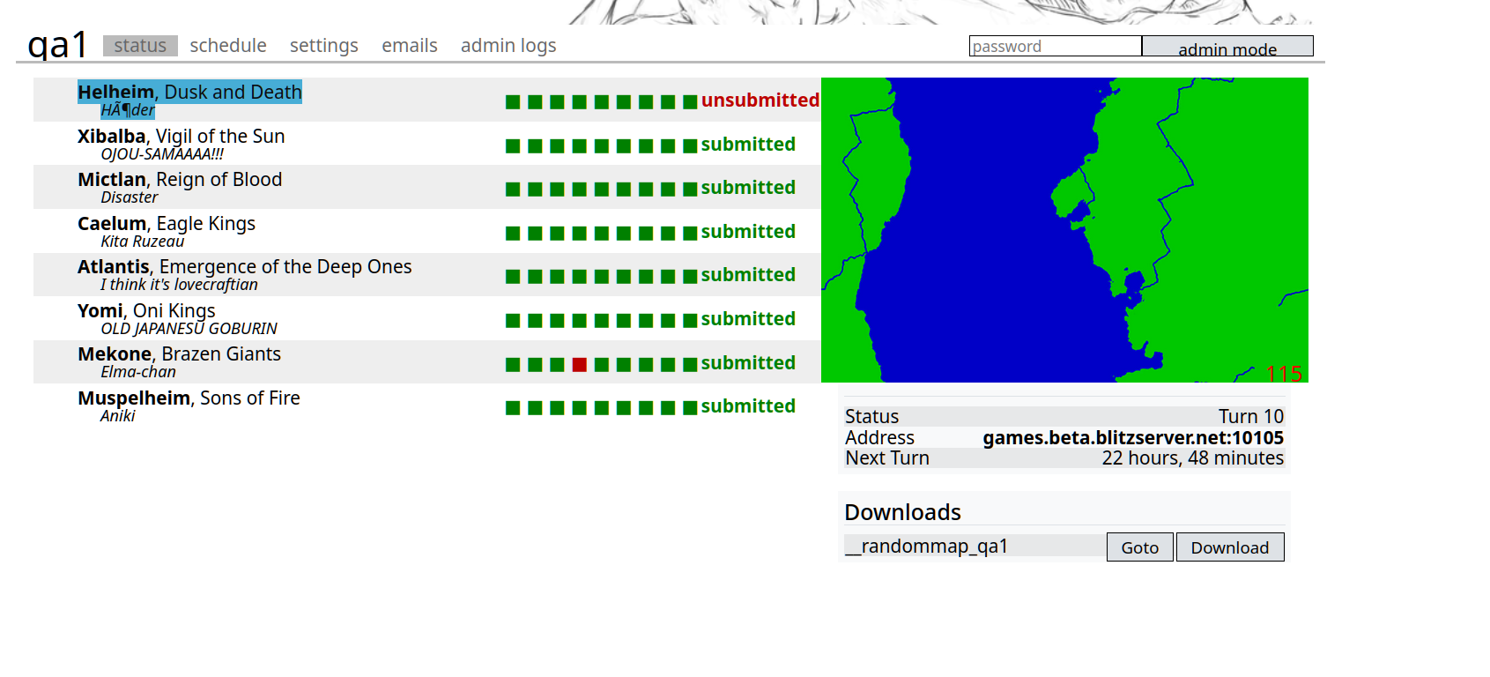Click first green square in Mictlan row

513,190
